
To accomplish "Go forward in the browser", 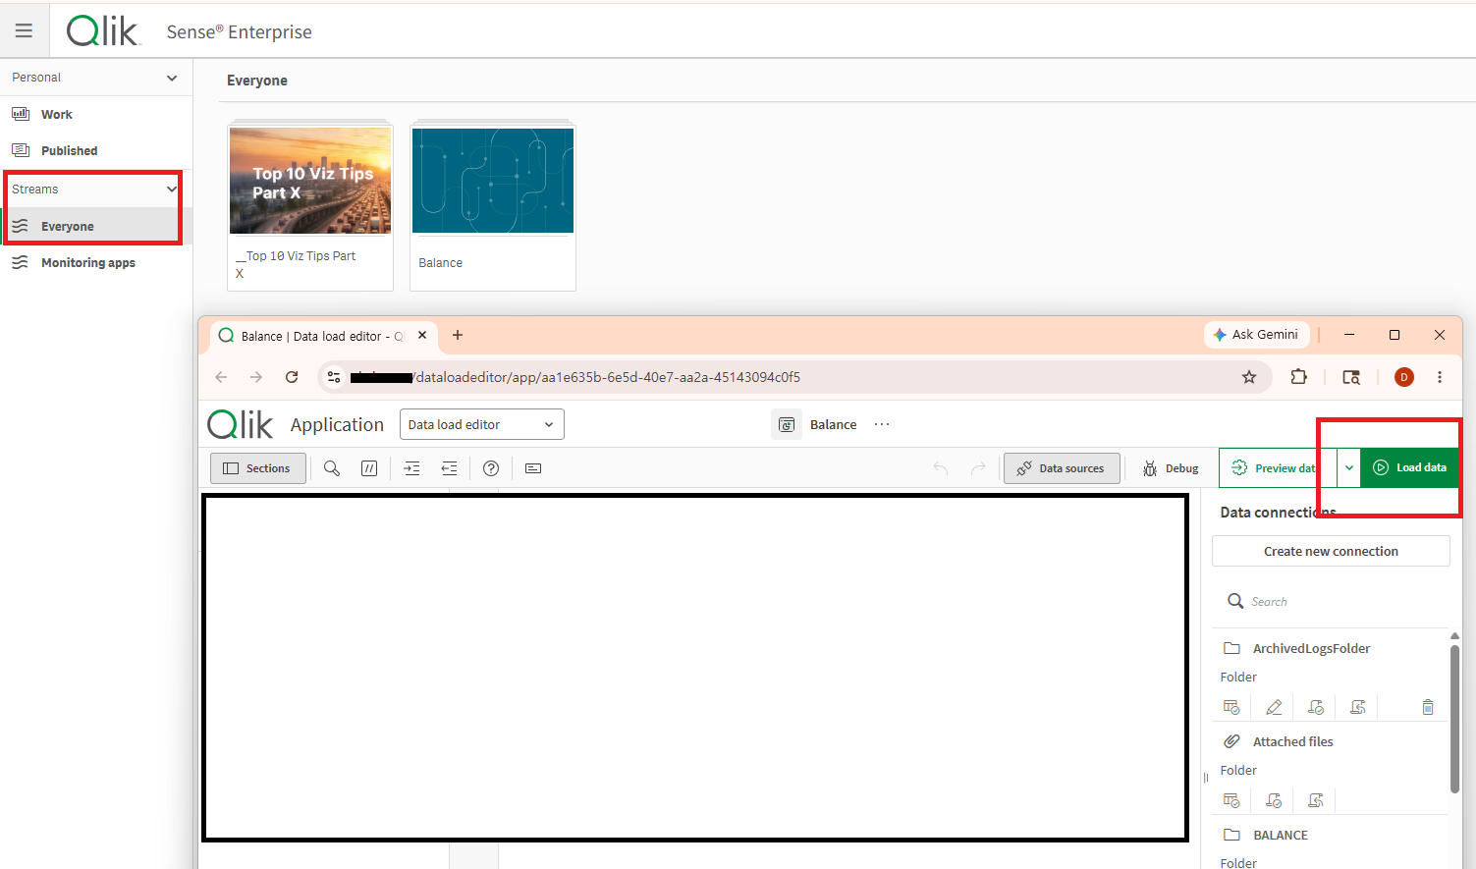I will (256, 377).
